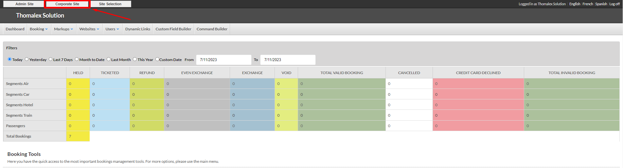Image resolution: width=623 pixels, height=168 pixels.
Task: Click TOTAL VALID BOOKING column header
Action: coord(342,73)
